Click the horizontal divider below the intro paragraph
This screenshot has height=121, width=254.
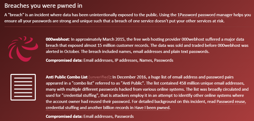pos(129,27)
